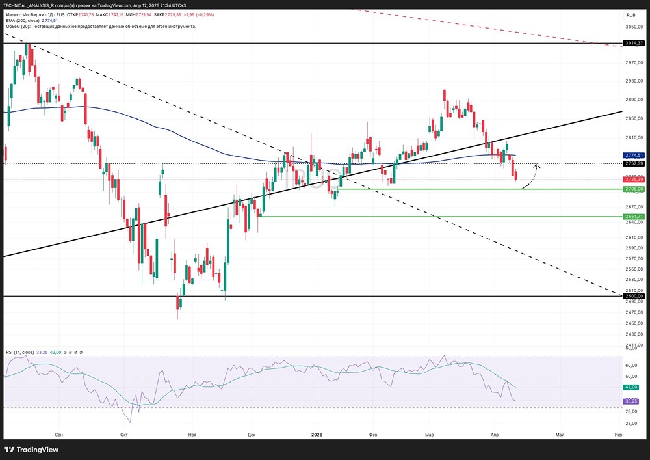Click the МИН low value 2721,54
This screenshot has height=460, width=650.
coord(144,15)
